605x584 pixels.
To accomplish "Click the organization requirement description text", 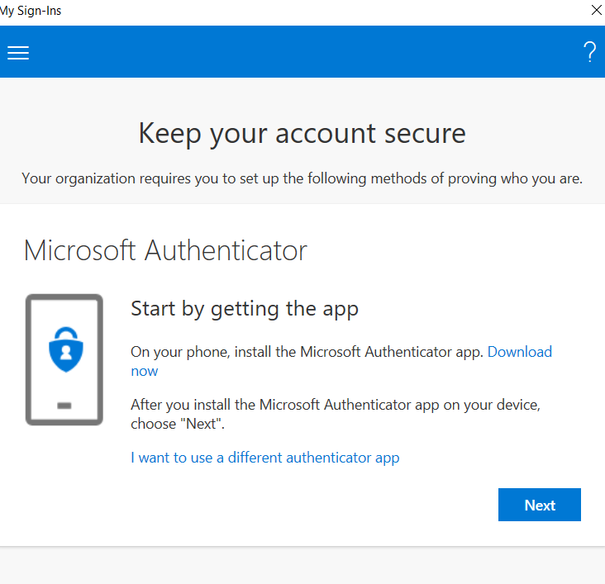I will [302, 178].
